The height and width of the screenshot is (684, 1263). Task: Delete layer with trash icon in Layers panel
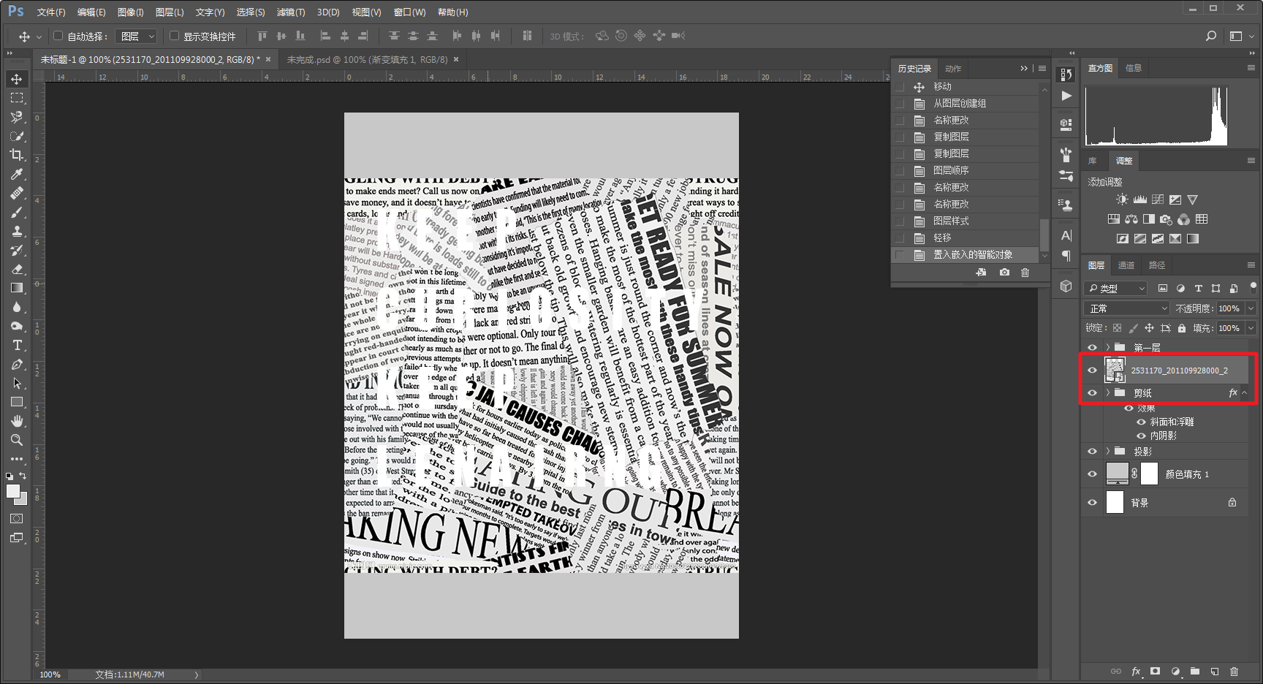[x=1234, y=671]
